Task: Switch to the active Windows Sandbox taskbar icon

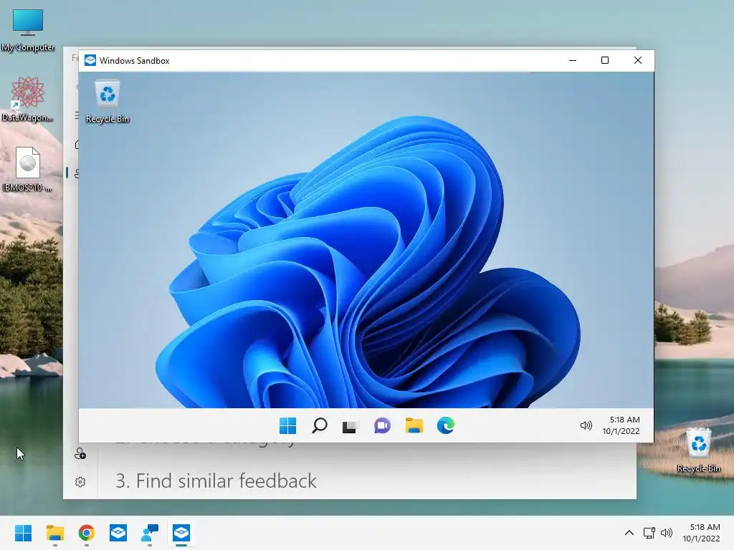Action: click(x=181, y=533)
